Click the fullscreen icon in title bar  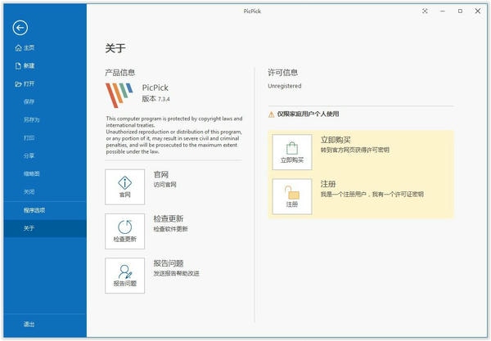[x=425, y=11]
